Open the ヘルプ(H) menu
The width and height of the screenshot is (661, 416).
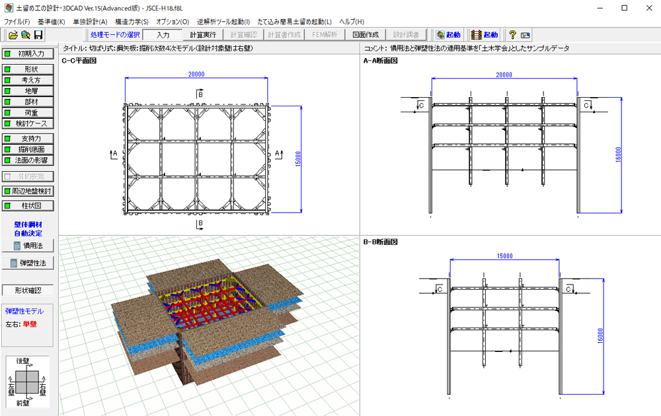[x=352, y=22]
